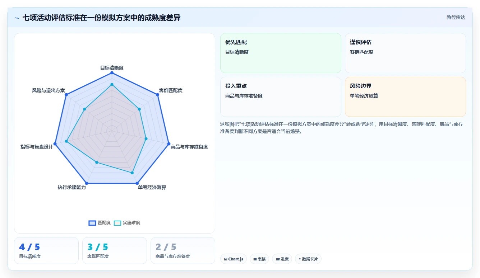
Task: Select the 进度 tag chip
Action: pyautogui.click(x=282, y=259)
